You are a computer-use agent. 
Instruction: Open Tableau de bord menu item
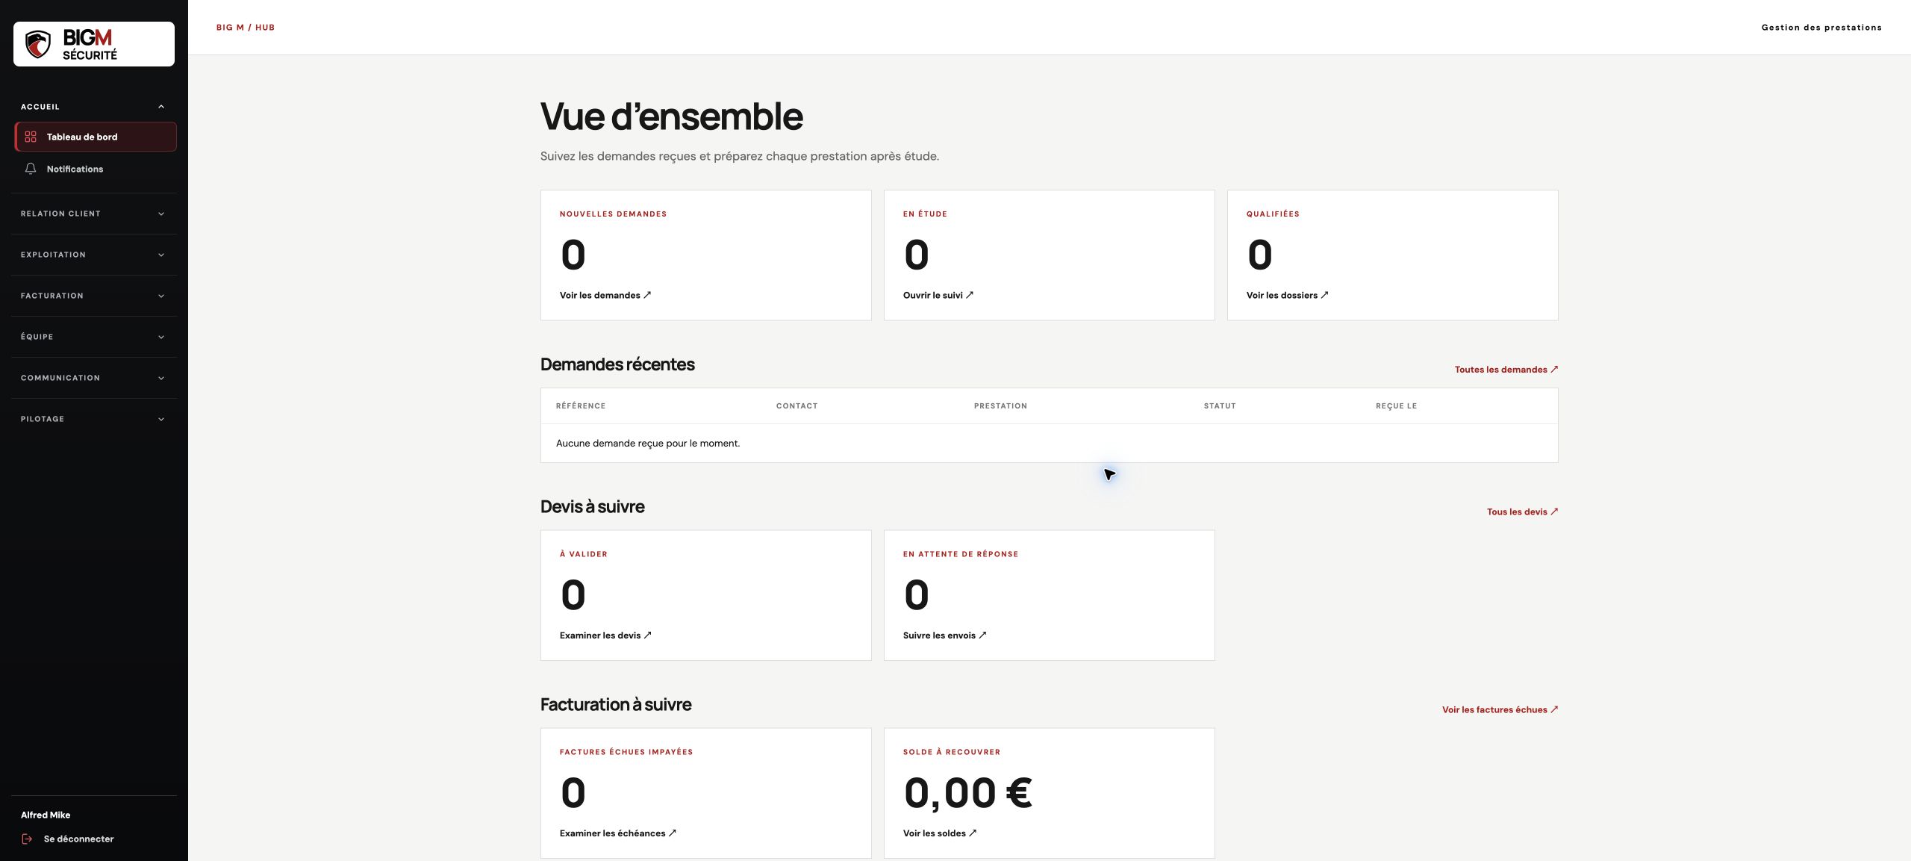(96, 137)
